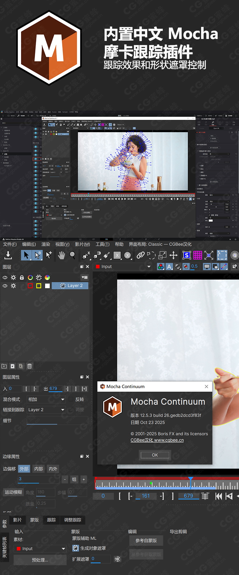Select the 内外 edge offset option
239x575 pixels.
(x=53, y=469)
